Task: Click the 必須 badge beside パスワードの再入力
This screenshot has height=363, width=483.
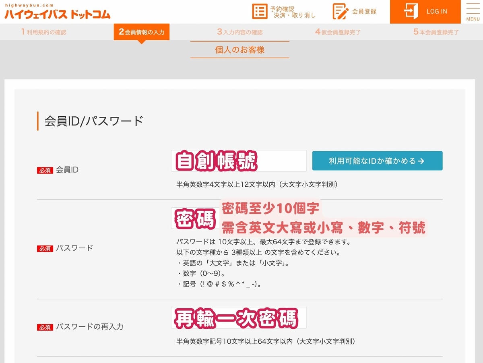Action: tap(45, 327)
